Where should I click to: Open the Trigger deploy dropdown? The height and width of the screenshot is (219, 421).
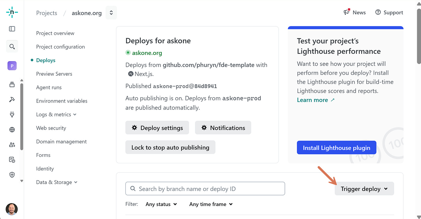[364, 189]
